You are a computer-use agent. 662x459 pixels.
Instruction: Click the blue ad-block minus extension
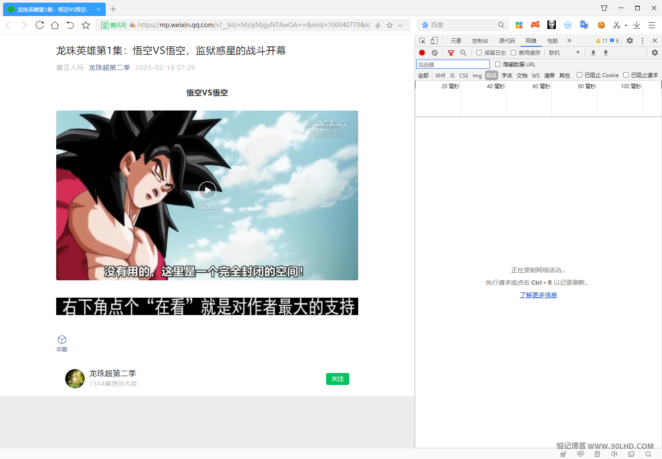tap(568, 25)
